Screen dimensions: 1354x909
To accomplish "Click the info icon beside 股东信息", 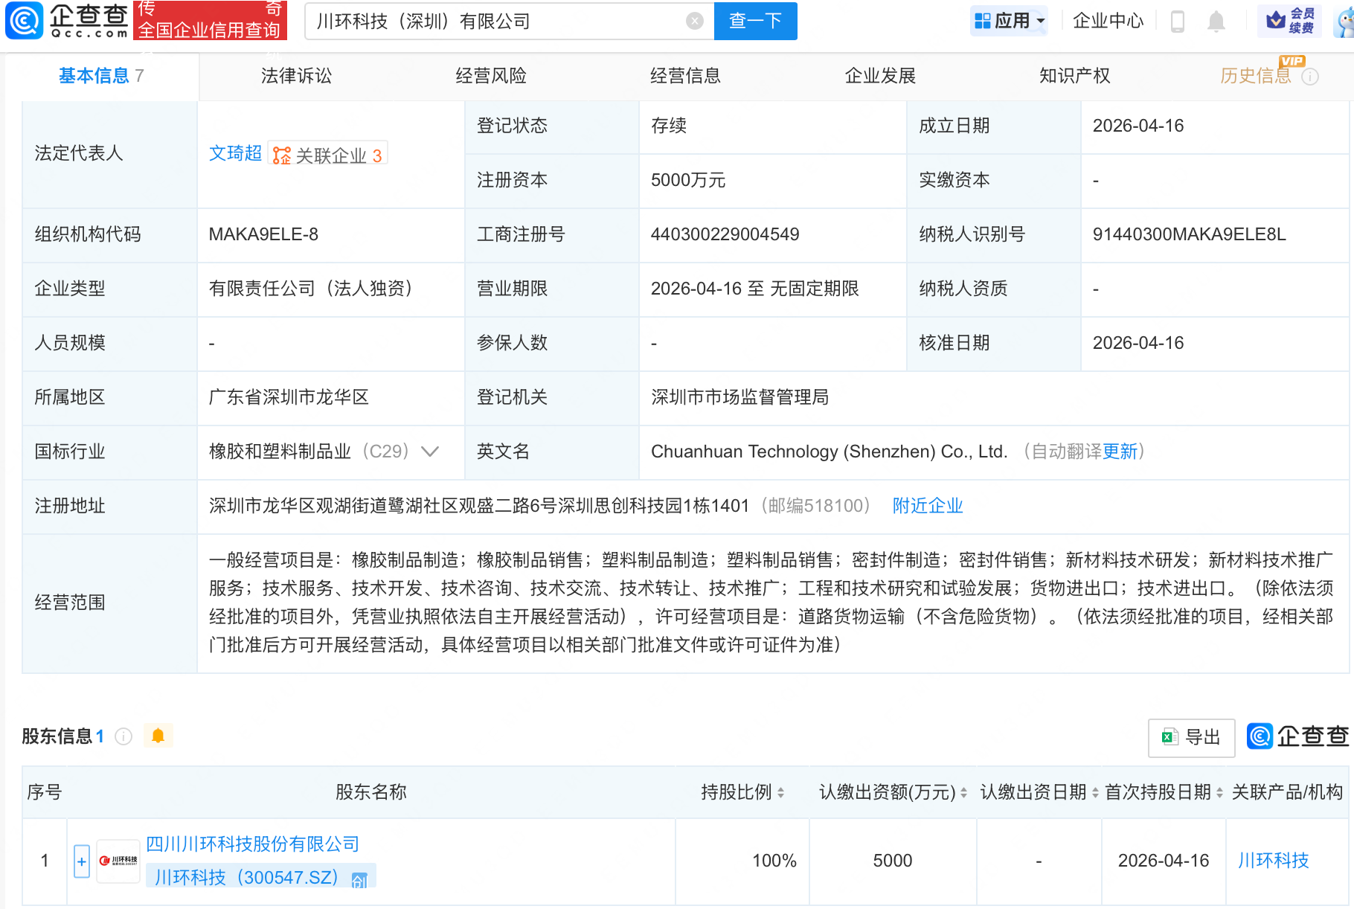I will click(123, 736).
